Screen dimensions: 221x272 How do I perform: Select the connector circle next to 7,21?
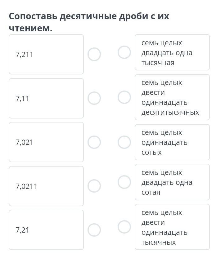94,230
